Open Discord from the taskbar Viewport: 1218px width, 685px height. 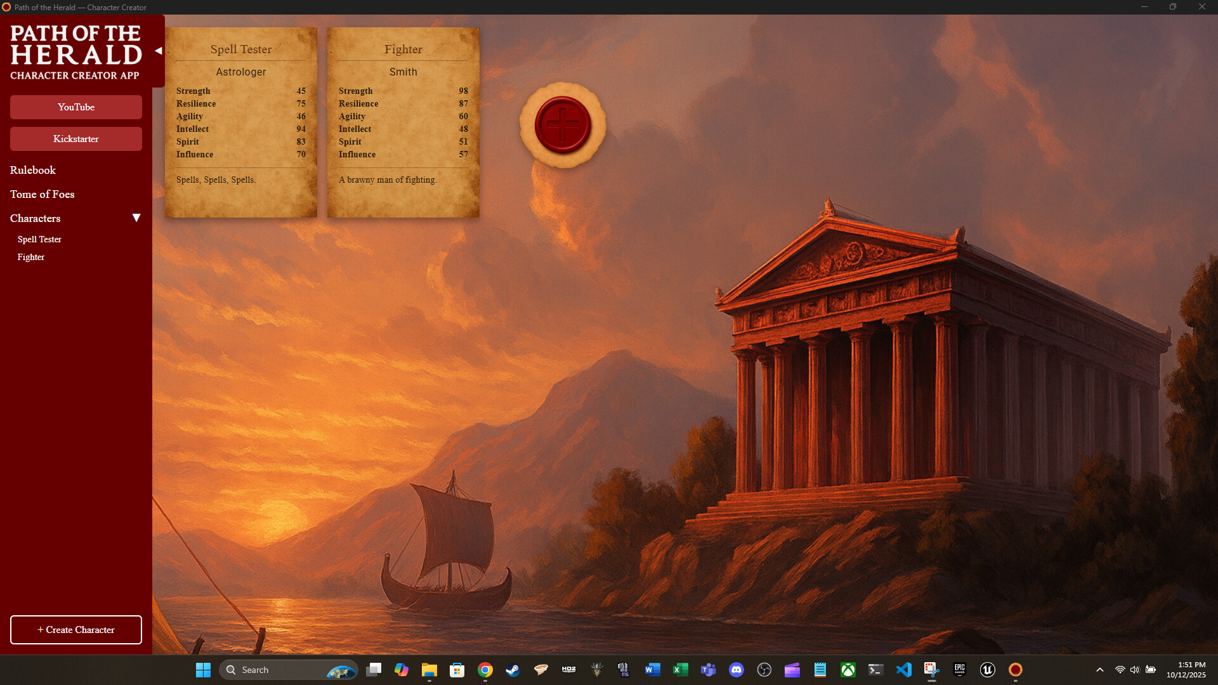[737, 669]
